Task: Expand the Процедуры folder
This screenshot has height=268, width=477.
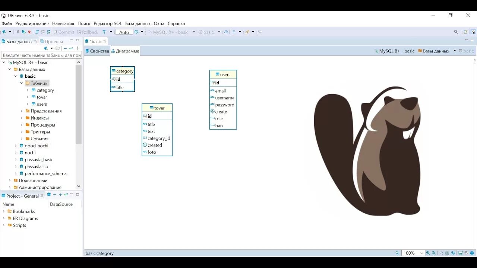Action: [x=22, y=125]
